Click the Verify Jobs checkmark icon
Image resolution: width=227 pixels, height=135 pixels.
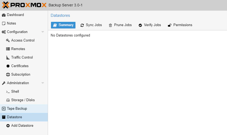click(x=140, y=25)
